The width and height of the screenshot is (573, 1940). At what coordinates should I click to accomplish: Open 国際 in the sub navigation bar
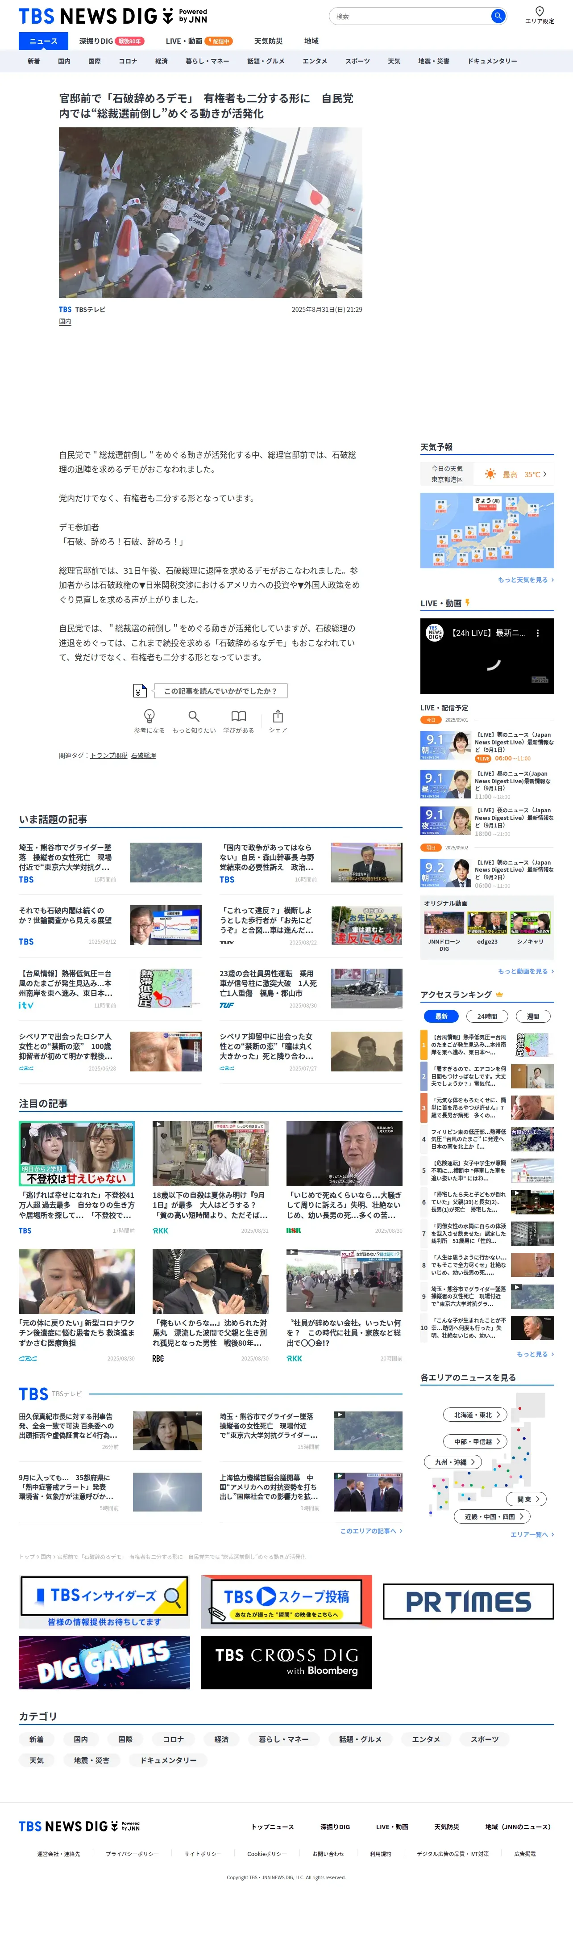94,61
